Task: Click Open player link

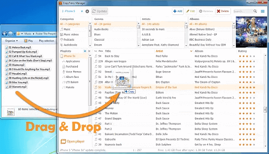Action: pos(72,141)
